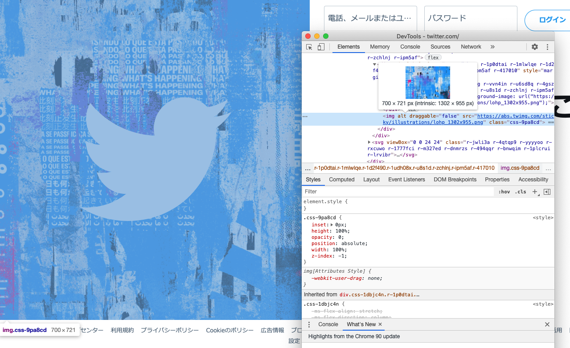Click the flex badge after r-ipm5af
The height and width of the screenshot is (348, 570).
(x=433, y=57)
